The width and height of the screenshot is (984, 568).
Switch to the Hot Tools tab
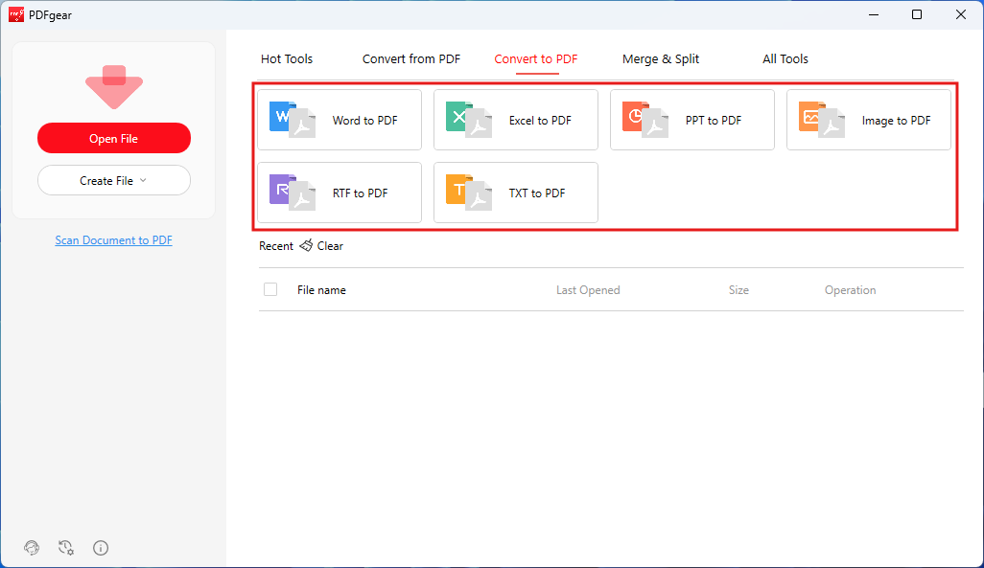(287, 59)
